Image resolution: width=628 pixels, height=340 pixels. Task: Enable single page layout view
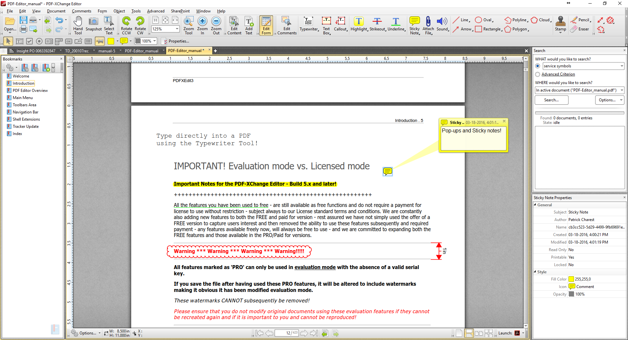[459, 333]
